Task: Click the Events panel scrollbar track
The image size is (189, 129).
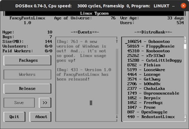Action: [117, 82]
